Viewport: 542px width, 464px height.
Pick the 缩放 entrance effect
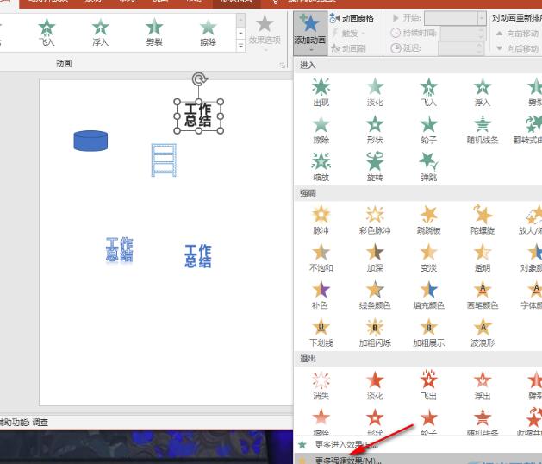tap(321, 167)
